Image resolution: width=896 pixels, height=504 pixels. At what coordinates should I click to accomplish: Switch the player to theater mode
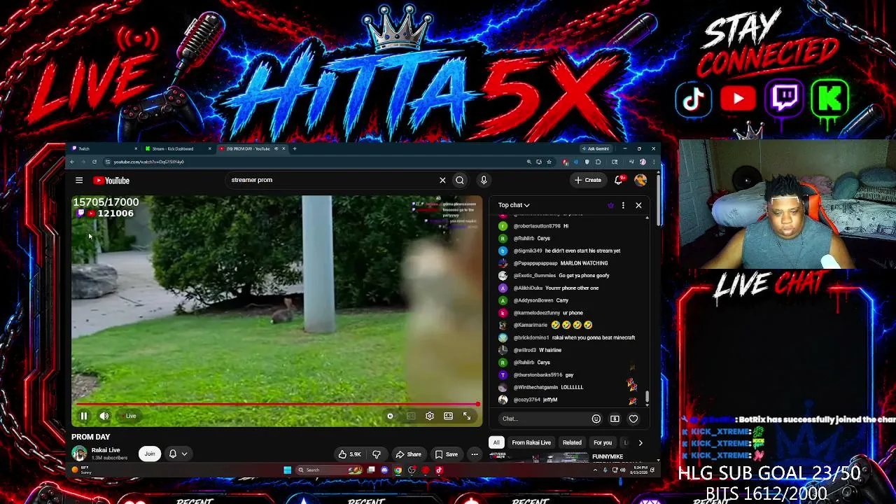pyautogui.click(x=448, y=416)
